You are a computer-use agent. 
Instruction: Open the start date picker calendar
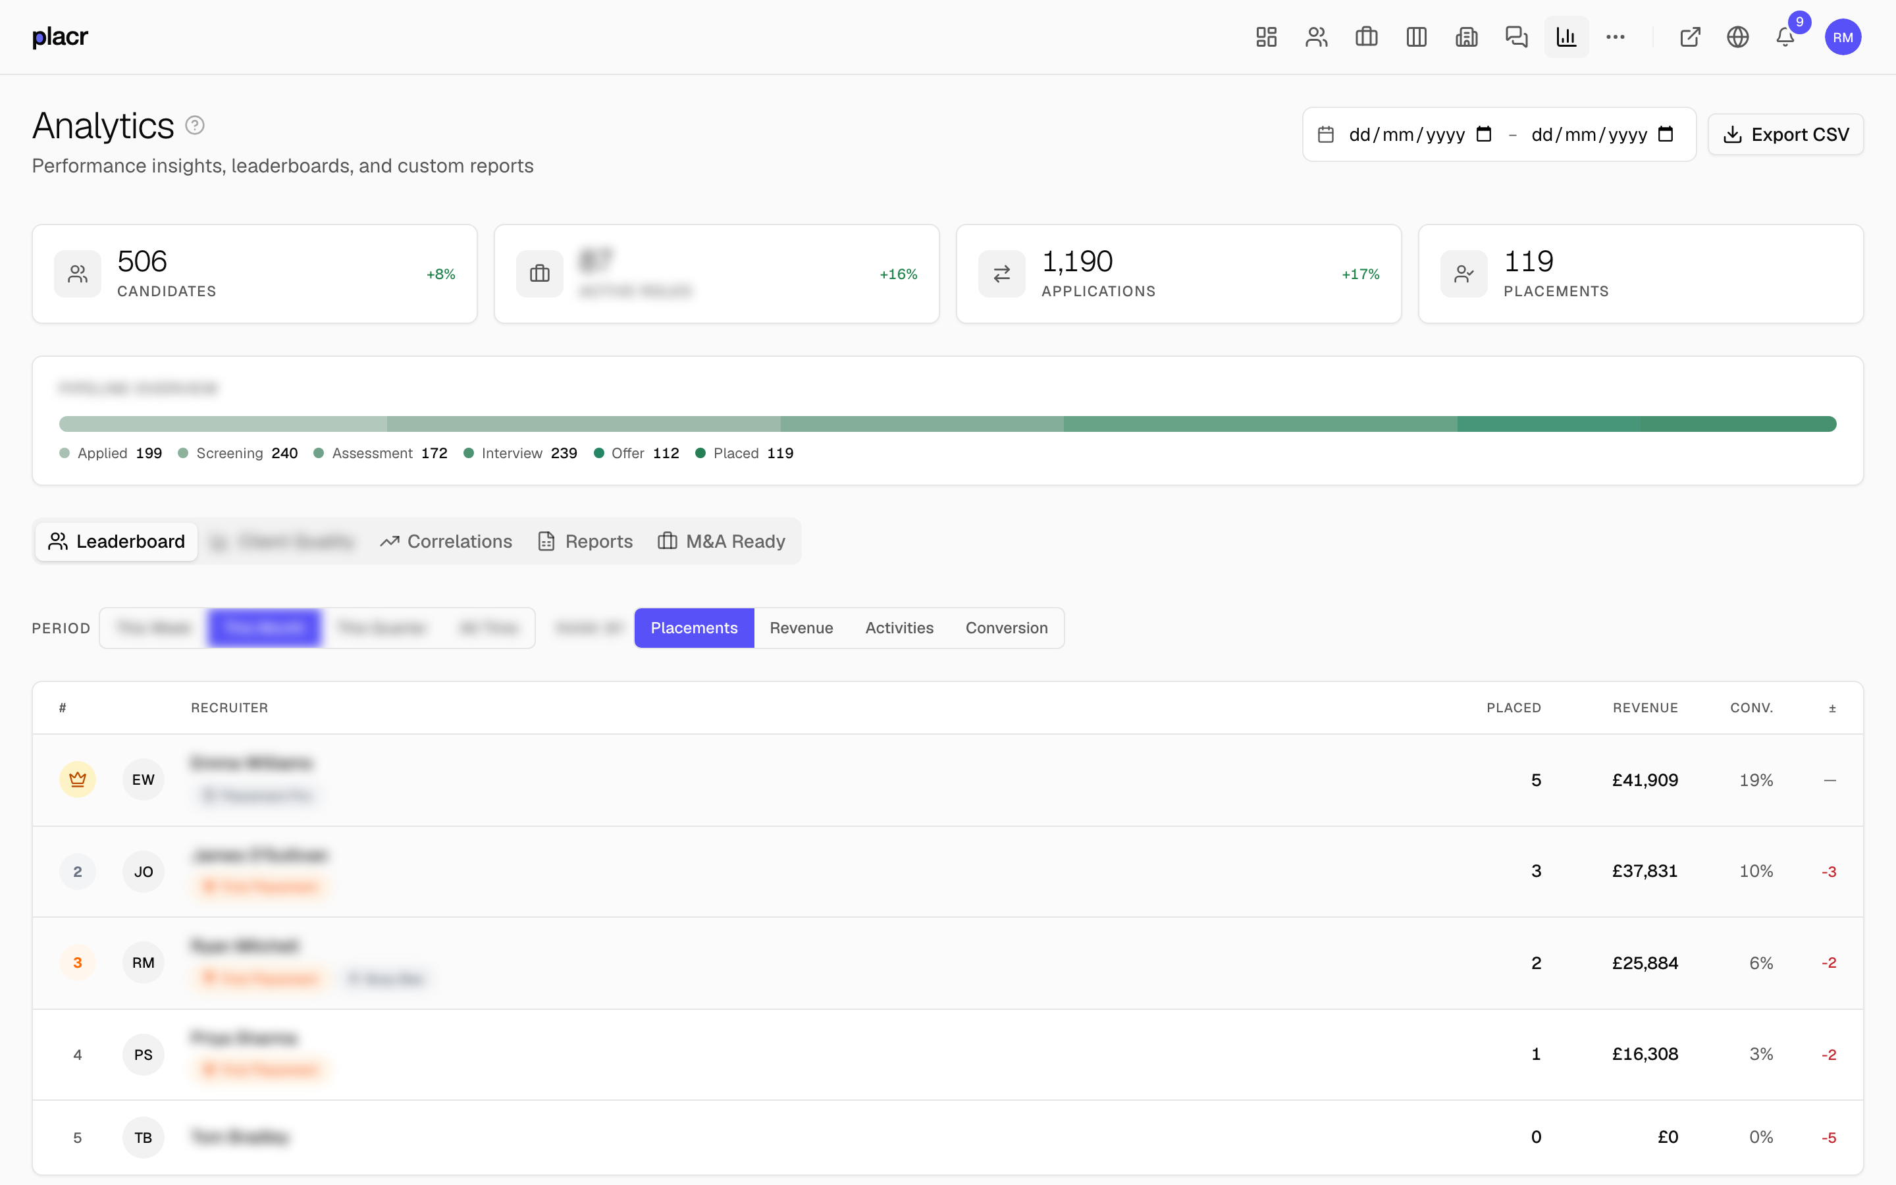point(1485,134)
